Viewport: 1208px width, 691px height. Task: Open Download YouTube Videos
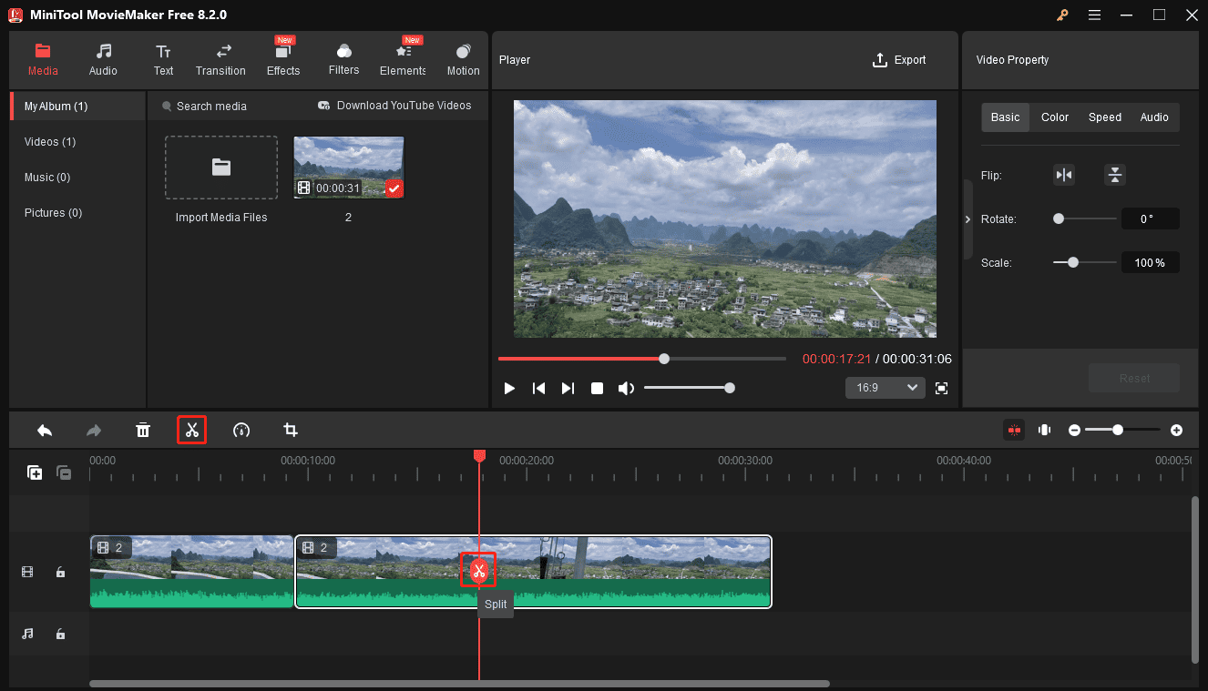click(x=394, y=106)
